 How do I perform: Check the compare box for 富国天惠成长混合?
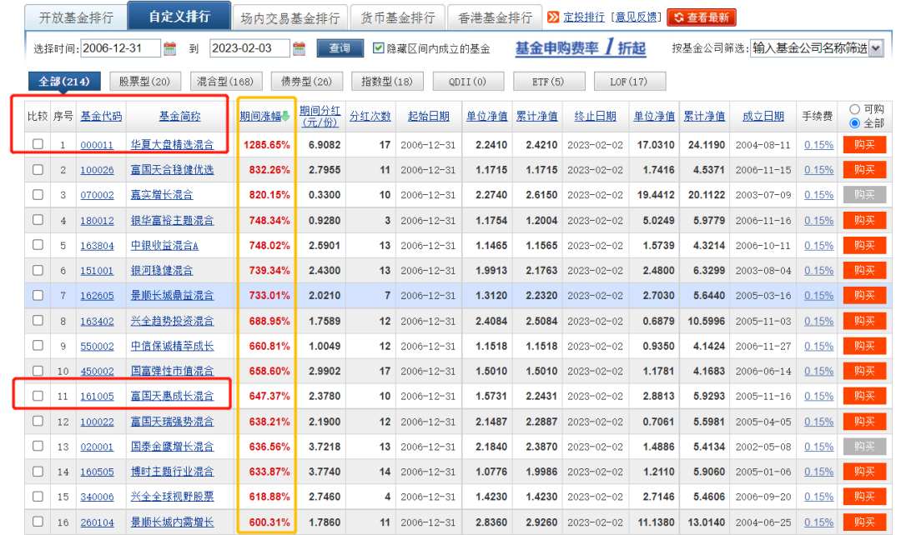(38, 396)
